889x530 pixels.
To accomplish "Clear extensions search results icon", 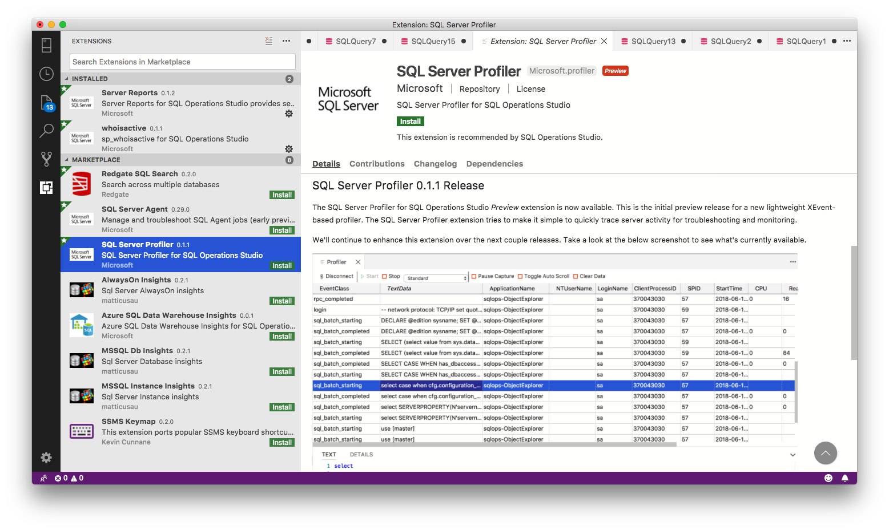I will 269,41.
